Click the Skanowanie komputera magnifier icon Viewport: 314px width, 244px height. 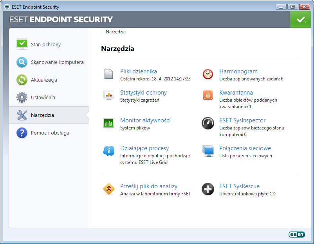(x=22, y=62)
